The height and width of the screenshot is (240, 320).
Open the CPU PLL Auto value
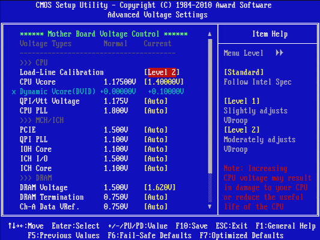coord(155,111)
